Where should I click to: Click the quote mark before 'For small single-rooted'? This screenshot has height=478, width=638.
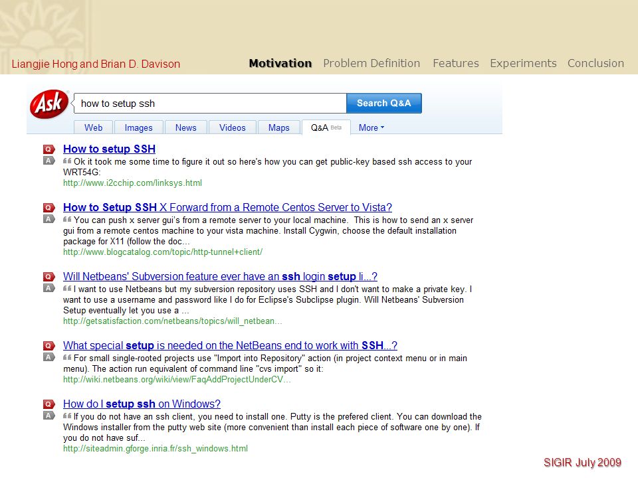coord(67,358)
